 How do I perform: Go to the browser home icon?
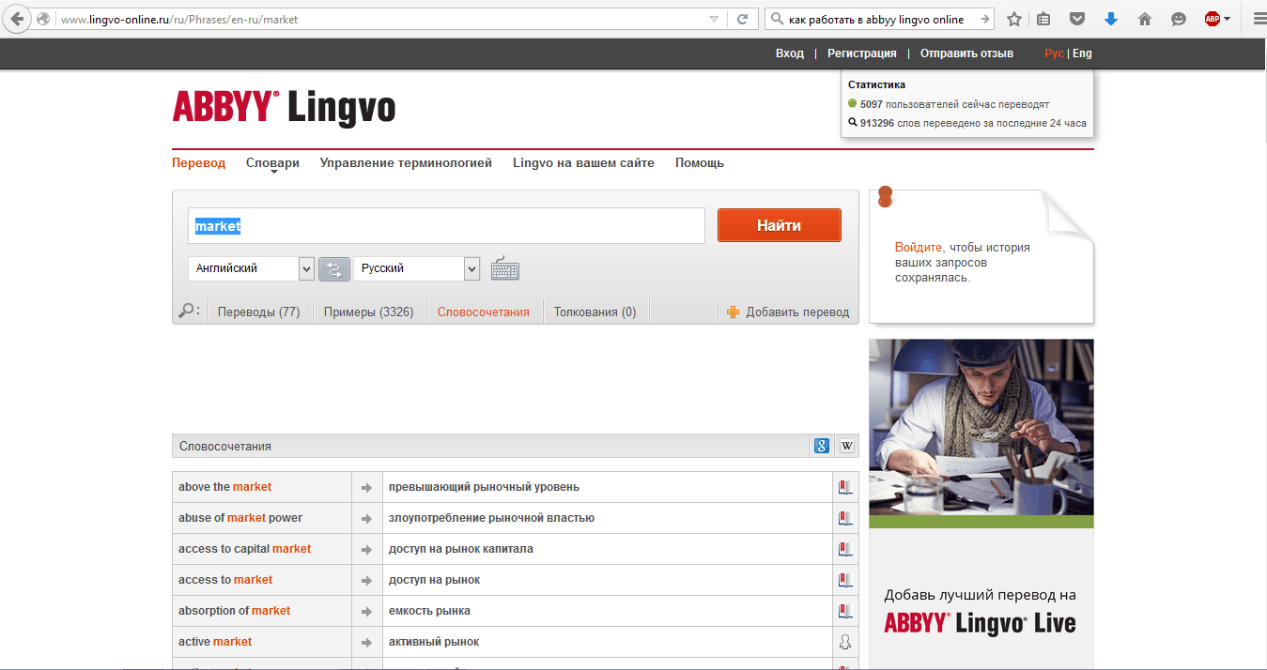tap(1144, 19)
